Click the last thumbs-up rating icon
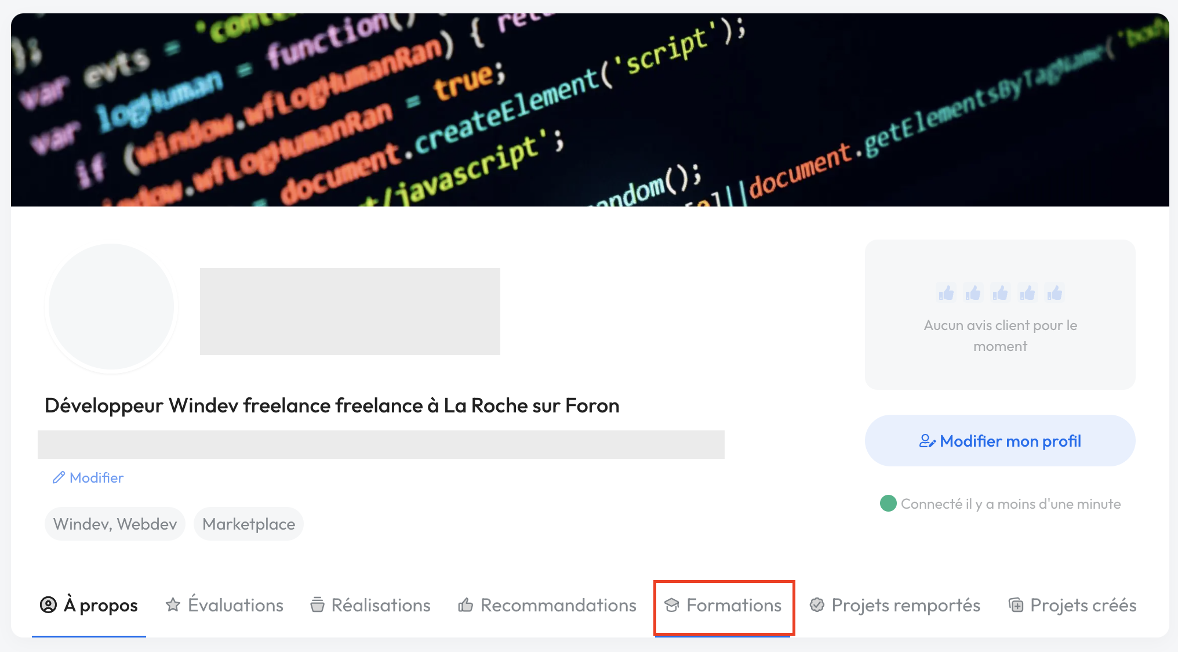The height and width of the screenshot is (652, 1178). click(x=1055, y=293)
